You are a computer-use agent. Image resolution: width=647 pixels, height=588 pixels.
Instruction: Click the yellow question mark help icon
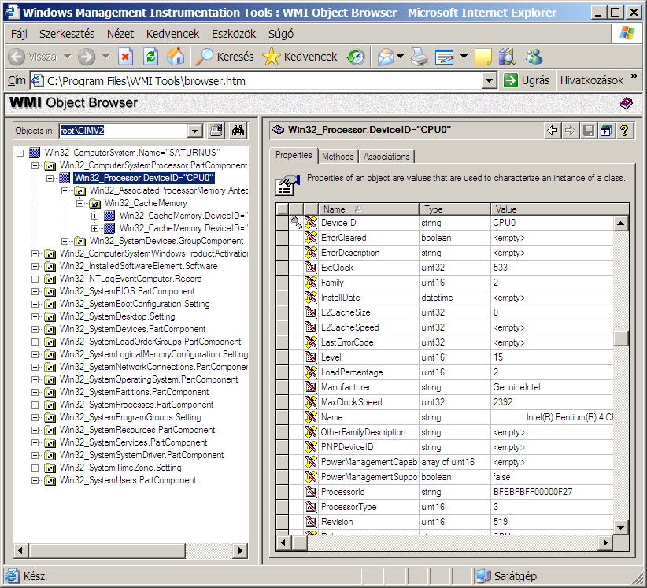coord(624,131)
